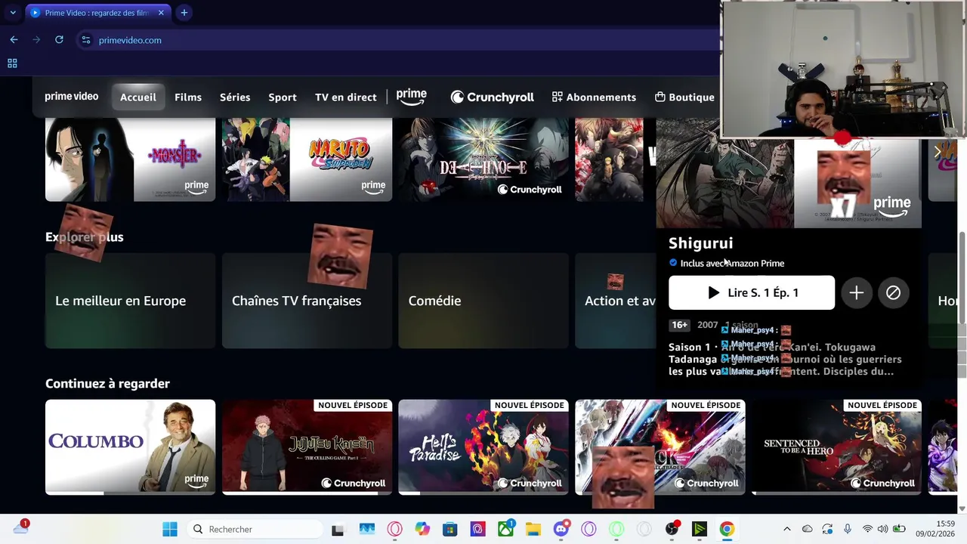Continue Sentenced to Be a Hero
This screenshot has height=544, width=967.
(x=836, y=447)
